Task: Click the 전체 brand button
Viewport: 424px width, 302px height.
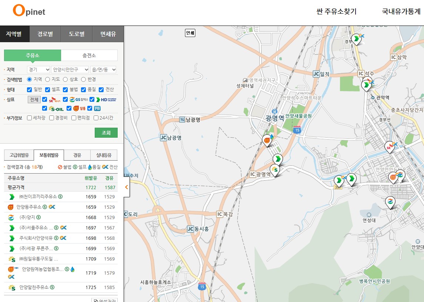Action: pyautogui.click(x=34, y=100)
